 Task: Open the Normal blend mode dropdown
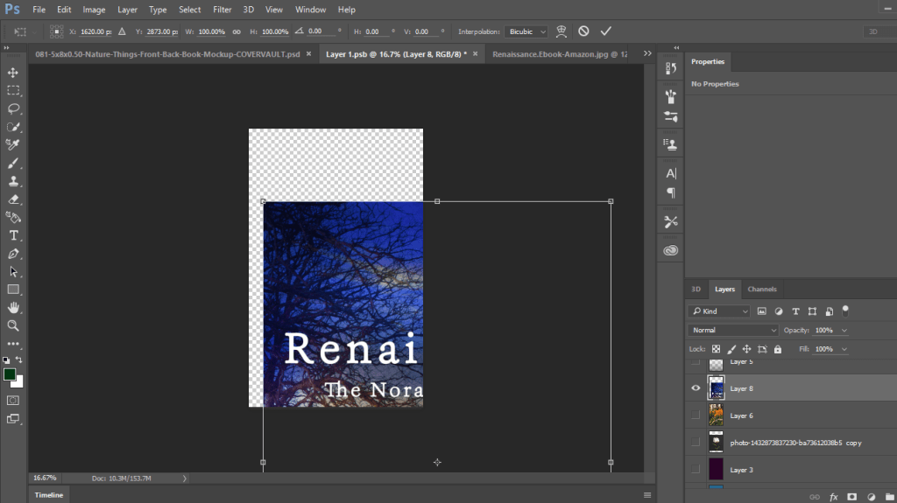[732, 330]
